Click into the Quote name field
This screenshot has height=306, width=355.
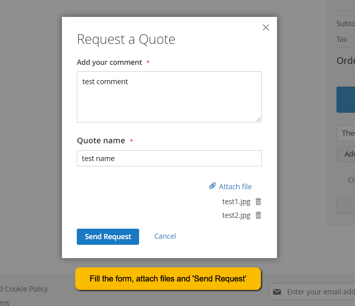click(169, 158)
